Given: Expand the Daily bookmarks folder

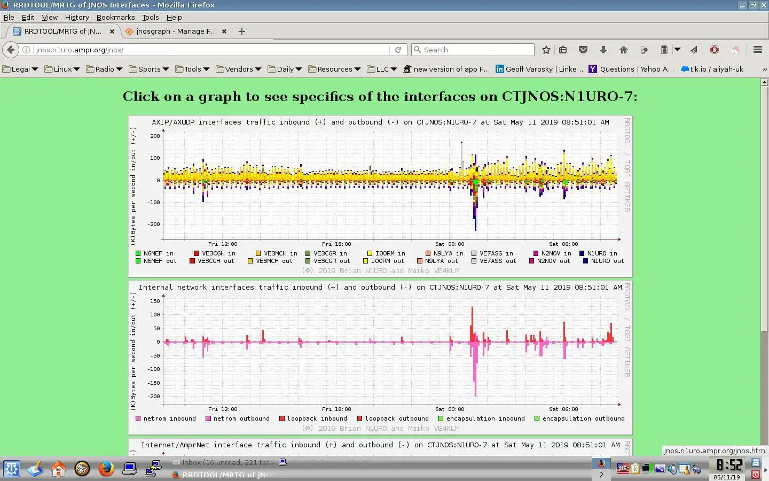Looking at the screenshot, I should pyautogui.click(x=285, y=69).
